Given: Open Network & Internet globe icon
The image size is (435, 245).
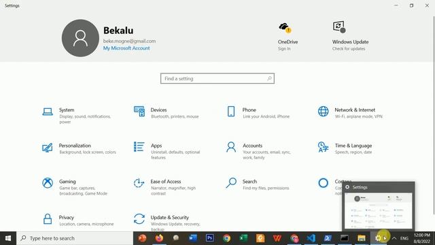Looking at the screenshot, I should click(x=324, y=112).
